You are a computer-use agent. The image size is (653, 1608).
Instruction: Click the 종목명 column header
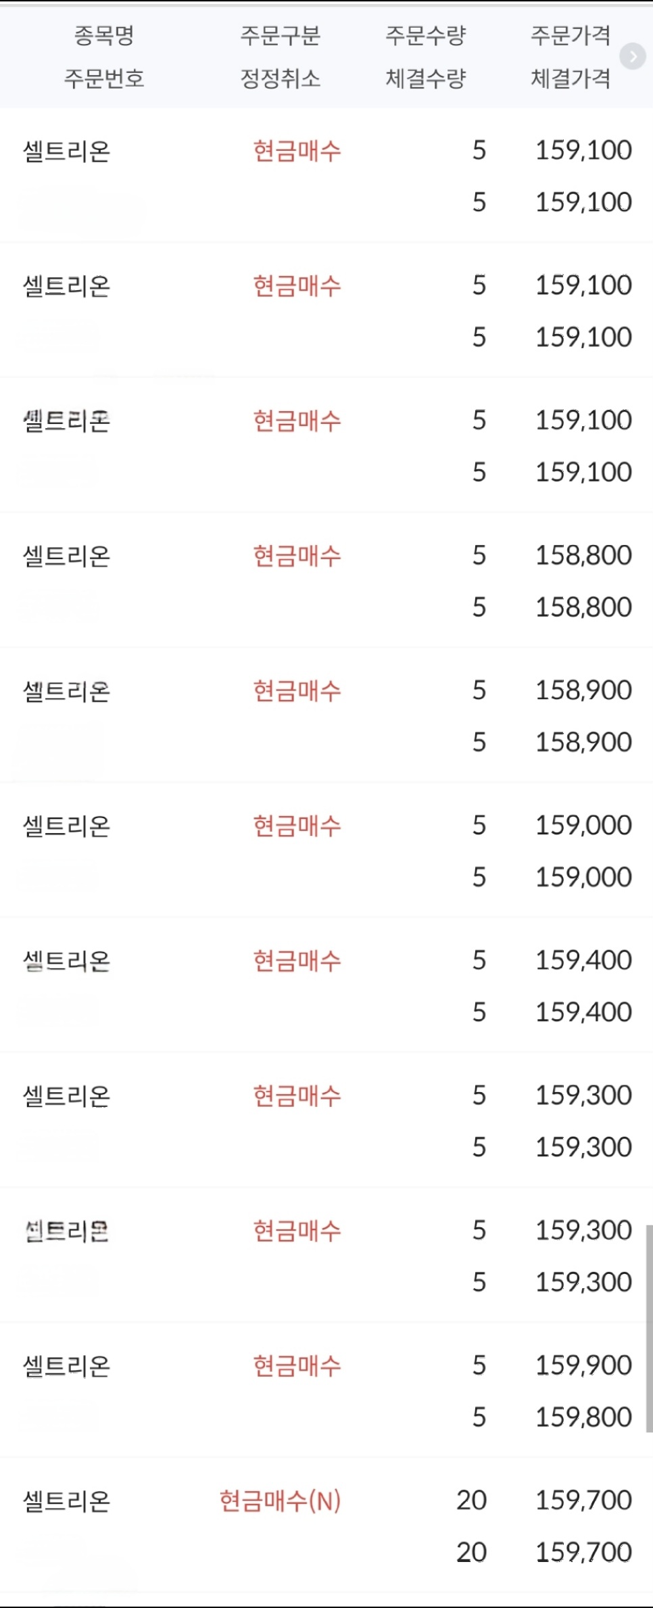(103, 35)
